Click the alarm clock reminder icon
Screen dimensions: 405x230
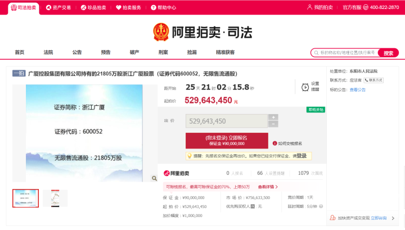pyautogui.click(x=305, y=87)
